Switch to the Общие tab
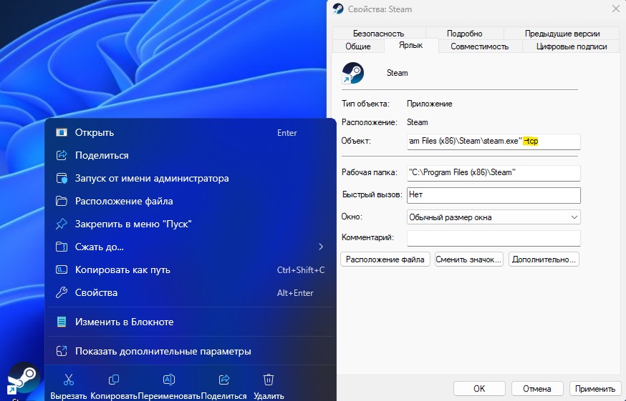The image size is (626, 401). click(358, 46)
